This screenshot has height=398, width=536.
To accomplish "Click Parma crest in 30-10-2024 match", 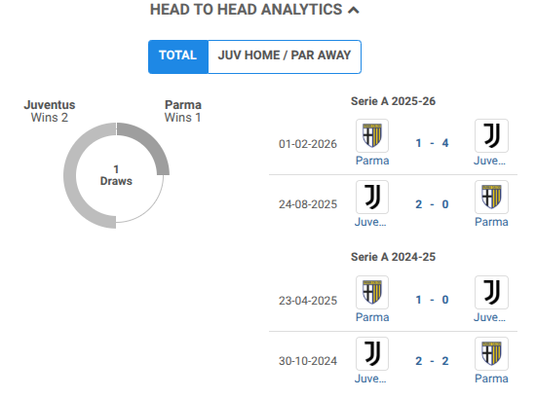I will pyautogui.click(x=491, y=353).
